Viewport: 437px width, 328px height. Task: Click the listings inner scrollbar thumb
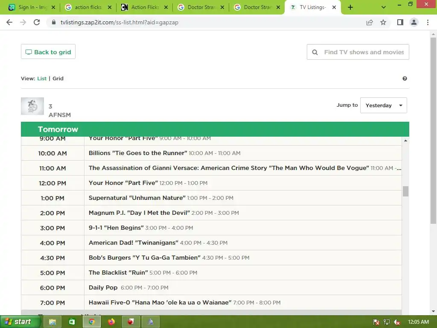[405, 191]
